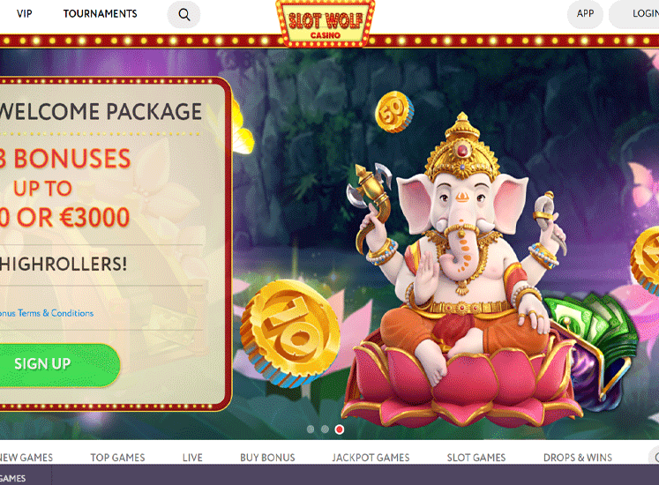Screen dimensions: 659x485
Task: Select the second carousel slide dot
Action: pos(325,429)
